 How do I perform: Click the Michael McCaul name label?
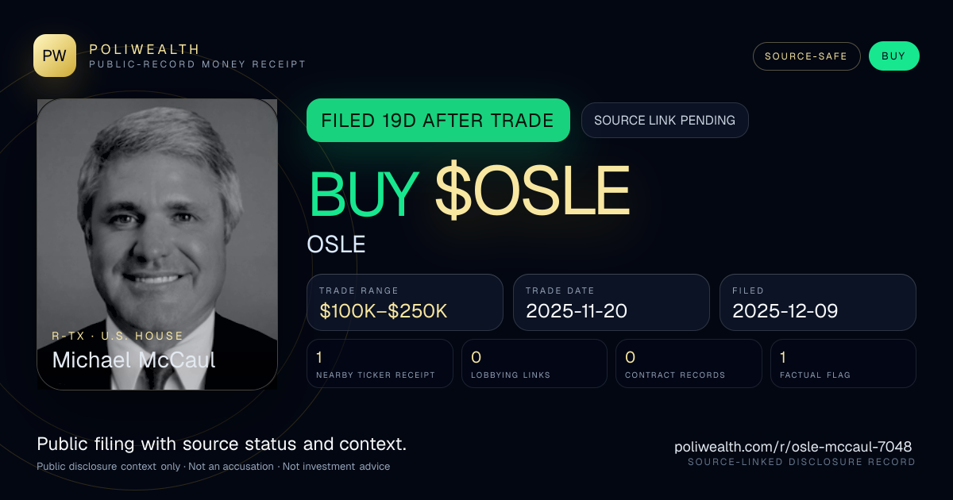coord(133,360)
